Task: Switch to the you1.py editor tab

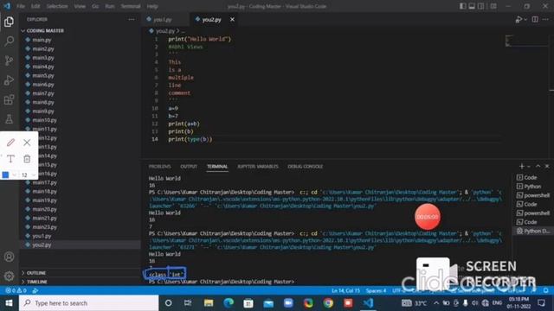Action: point(163,20)
